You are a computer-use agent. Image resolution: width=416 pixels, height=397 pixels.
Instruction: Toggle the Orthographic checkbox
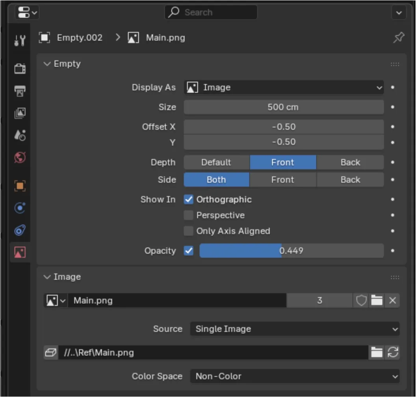click(189, 199)
